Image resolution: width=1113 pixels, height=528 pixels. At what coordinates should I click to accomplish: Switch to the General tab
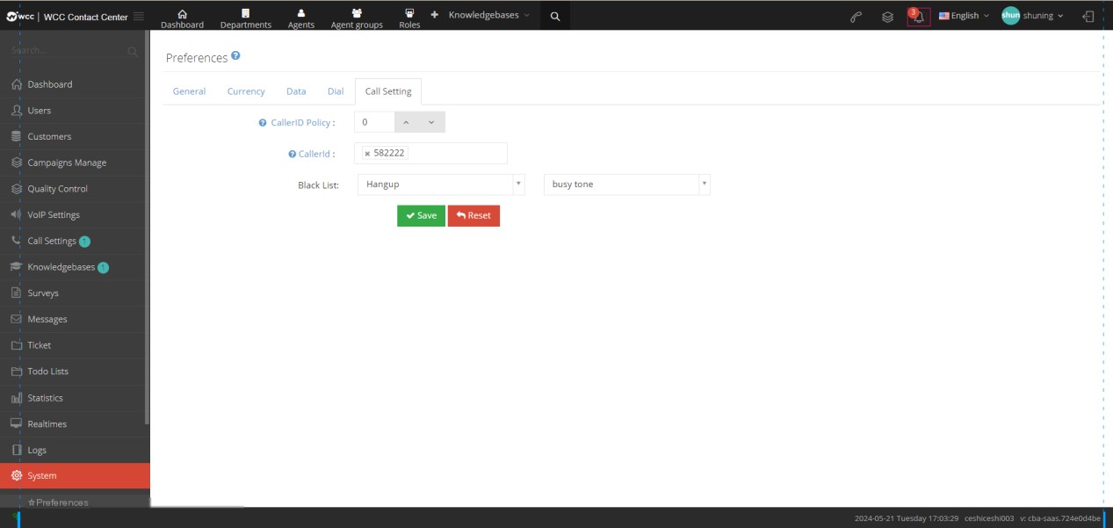[189, 91]
